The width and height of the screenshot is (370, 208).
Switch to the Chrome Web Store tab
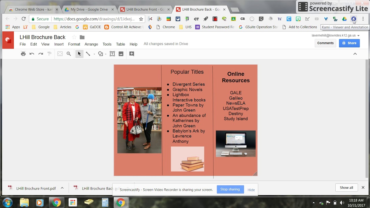pos(33,10)
